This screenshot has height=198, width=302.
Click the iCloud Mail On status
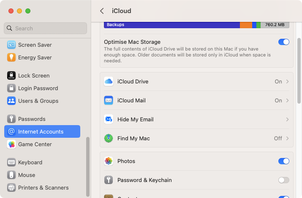click(x=278, y=100)
